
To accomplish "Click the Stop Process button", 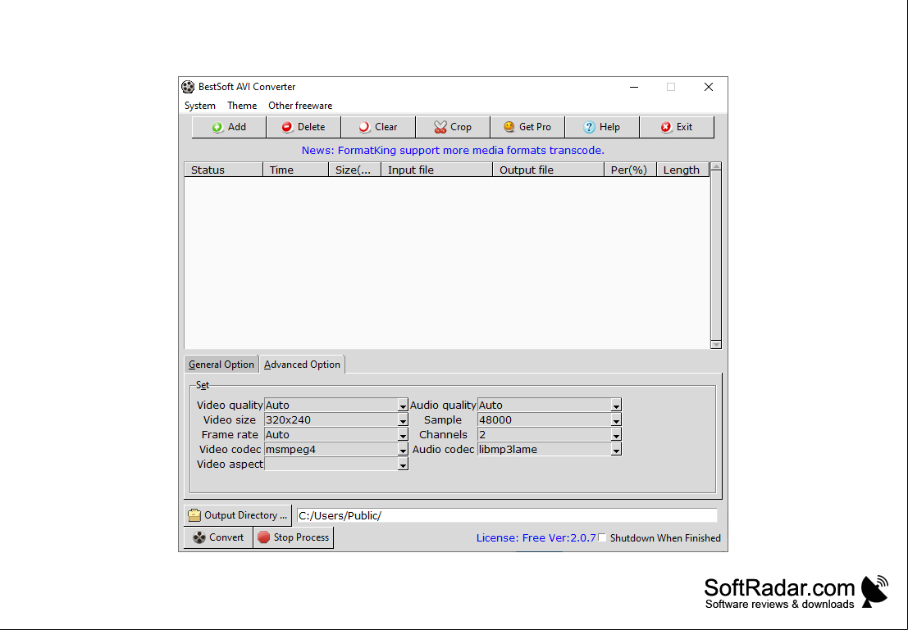I will (293, 537).
